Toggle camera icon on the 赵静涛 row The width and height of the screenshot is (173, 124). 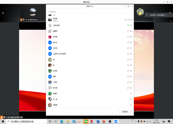[131, 31]
